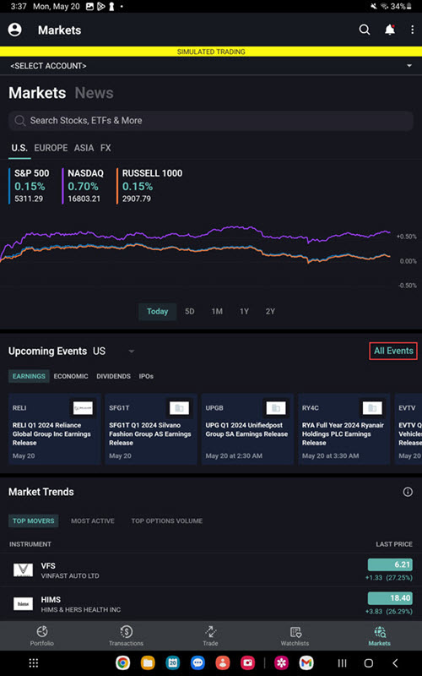
Task: Go to Markets in bottom navigation
Action: coord(379,636)
